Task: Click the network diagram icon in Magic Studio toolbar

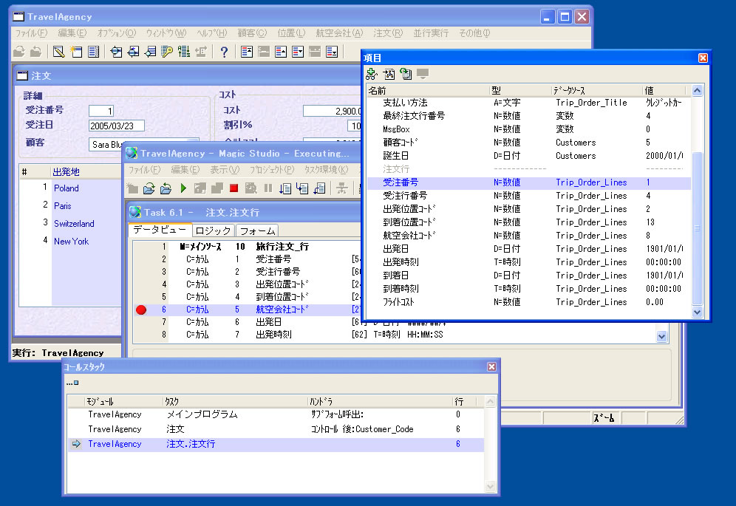Action: [x=341, y=188]
